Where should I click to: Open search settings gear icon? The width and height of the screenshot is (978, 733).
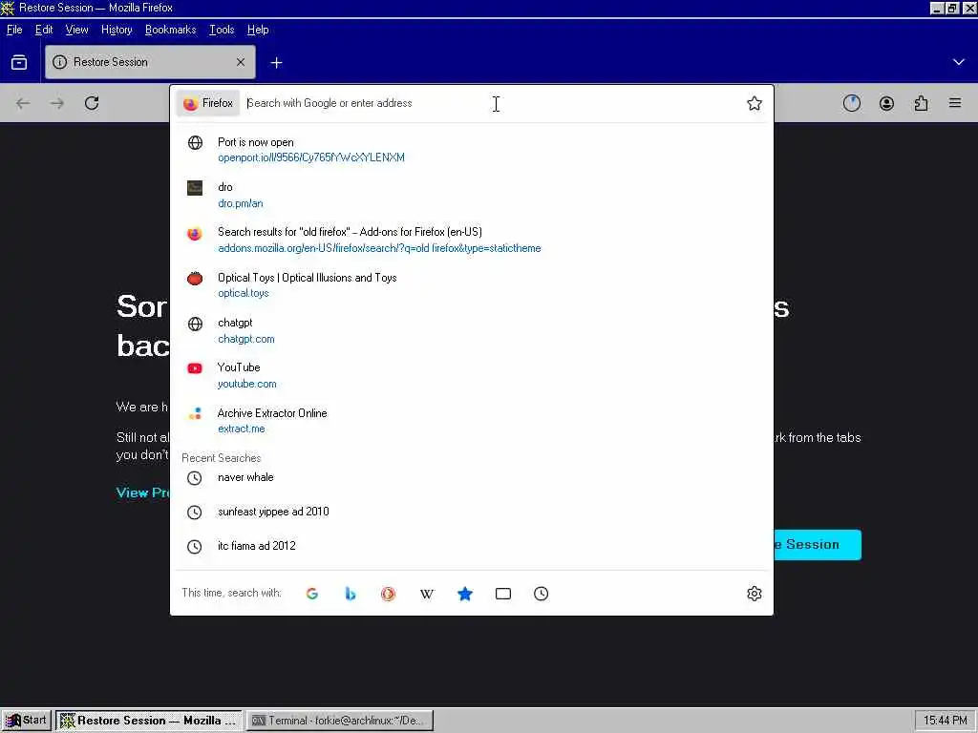tap(755, 594)
